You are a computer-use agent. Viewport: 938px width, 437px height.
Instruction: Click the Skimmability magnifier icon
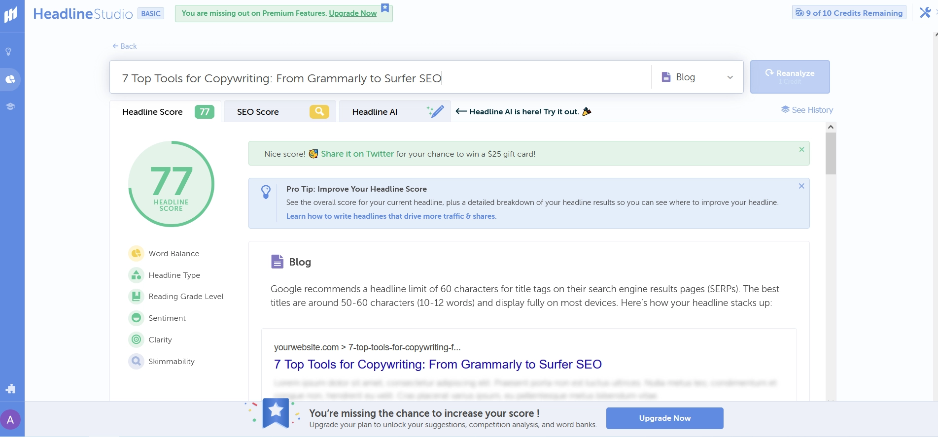pyautogui.click(x=136, y=361)
